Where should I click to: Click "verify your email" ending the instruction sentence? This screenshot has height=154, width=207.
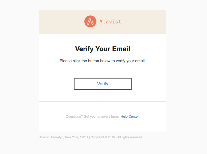coord(130,61)
